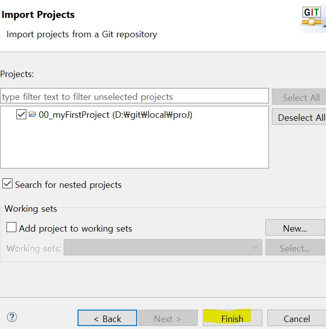The height and width of the screenshot is (329, 326).
Task: Click the Finish button
Action: (x=233, y=318)
